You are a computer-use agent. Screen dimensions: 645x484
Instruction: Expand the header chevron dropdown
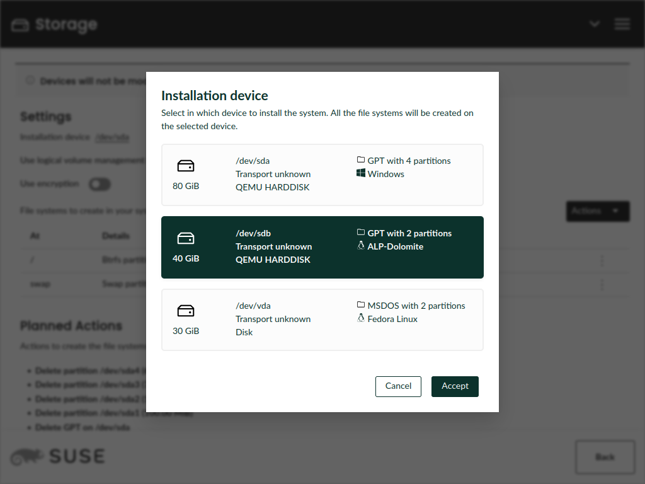(x=594, y=24)
